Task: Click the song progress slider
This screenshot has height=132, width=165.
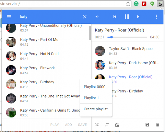Action: tap(128, 37)
